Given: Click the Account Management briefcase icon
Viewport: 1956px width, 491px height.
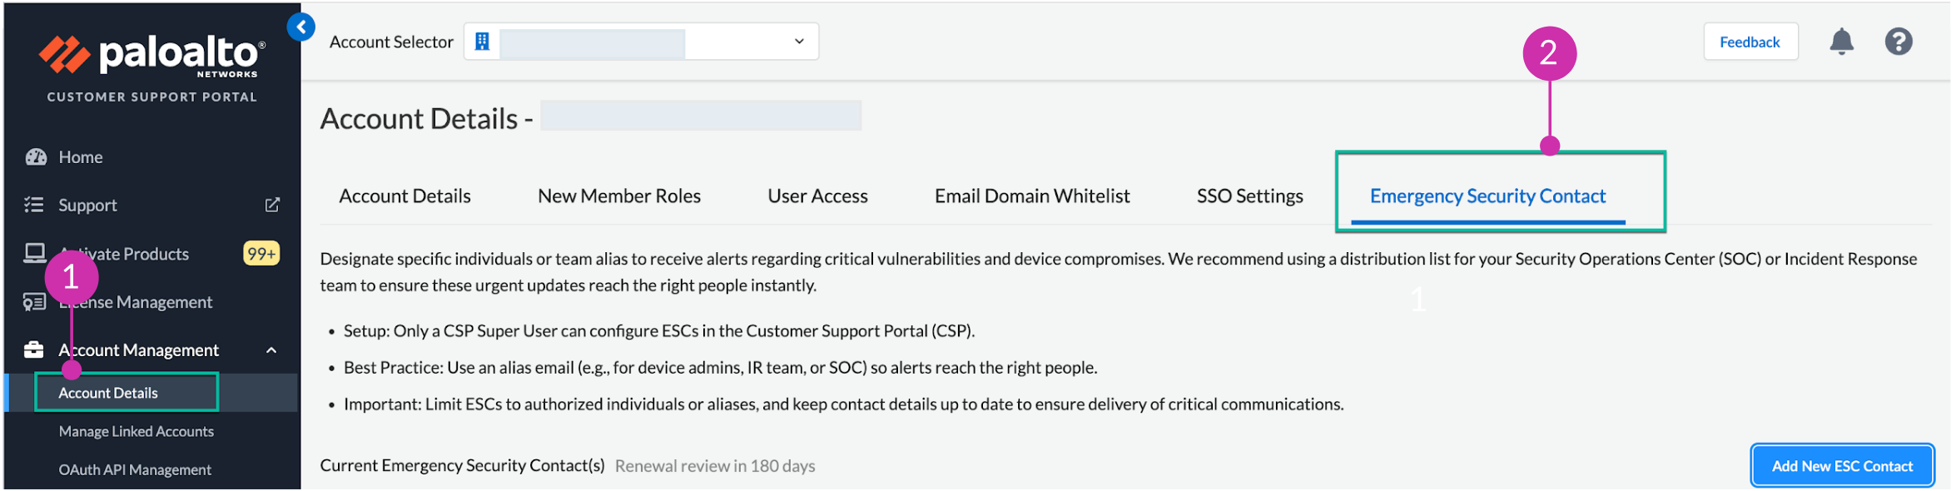Looking at the screenshot, I should [x=34, y=350].
